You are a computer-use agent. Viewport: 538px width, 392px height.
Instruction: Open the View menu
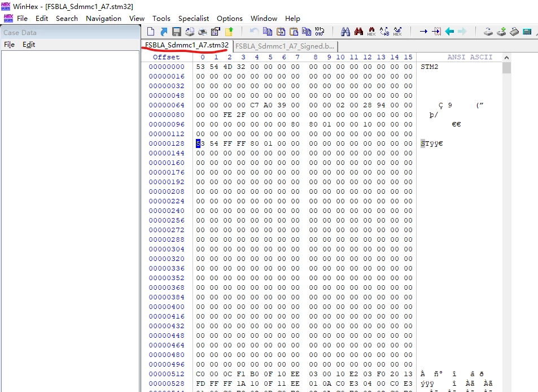tap(137, 19)
